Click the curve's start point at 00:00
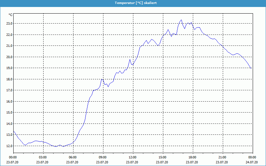 pyautogui.click(x=13, y=131)
